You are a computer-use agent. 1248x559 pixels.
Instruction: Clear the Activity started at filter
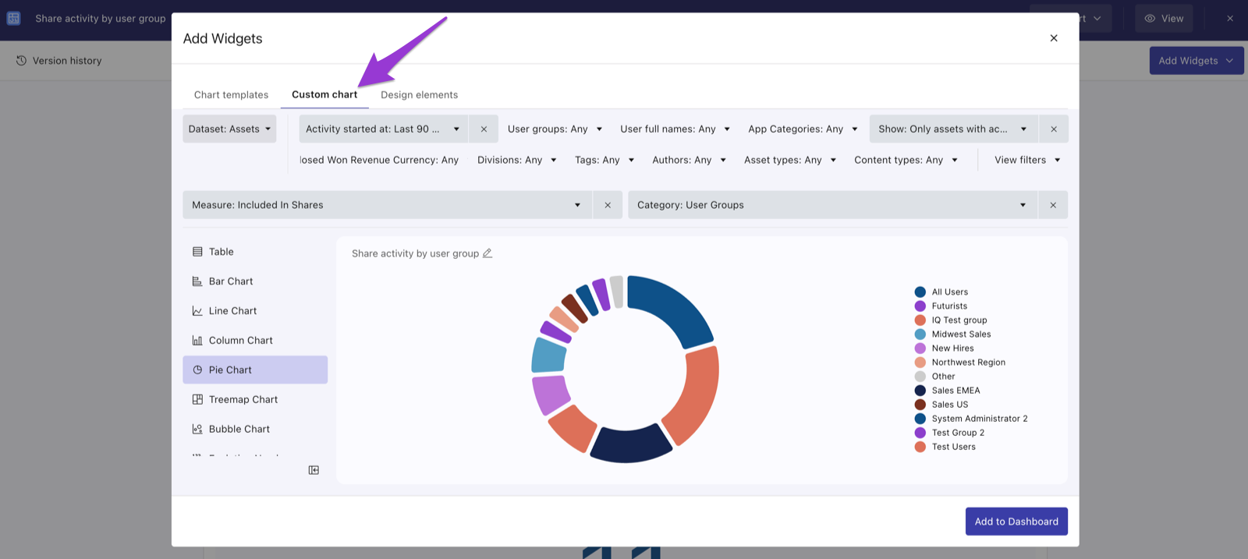[x=484, y=129]
